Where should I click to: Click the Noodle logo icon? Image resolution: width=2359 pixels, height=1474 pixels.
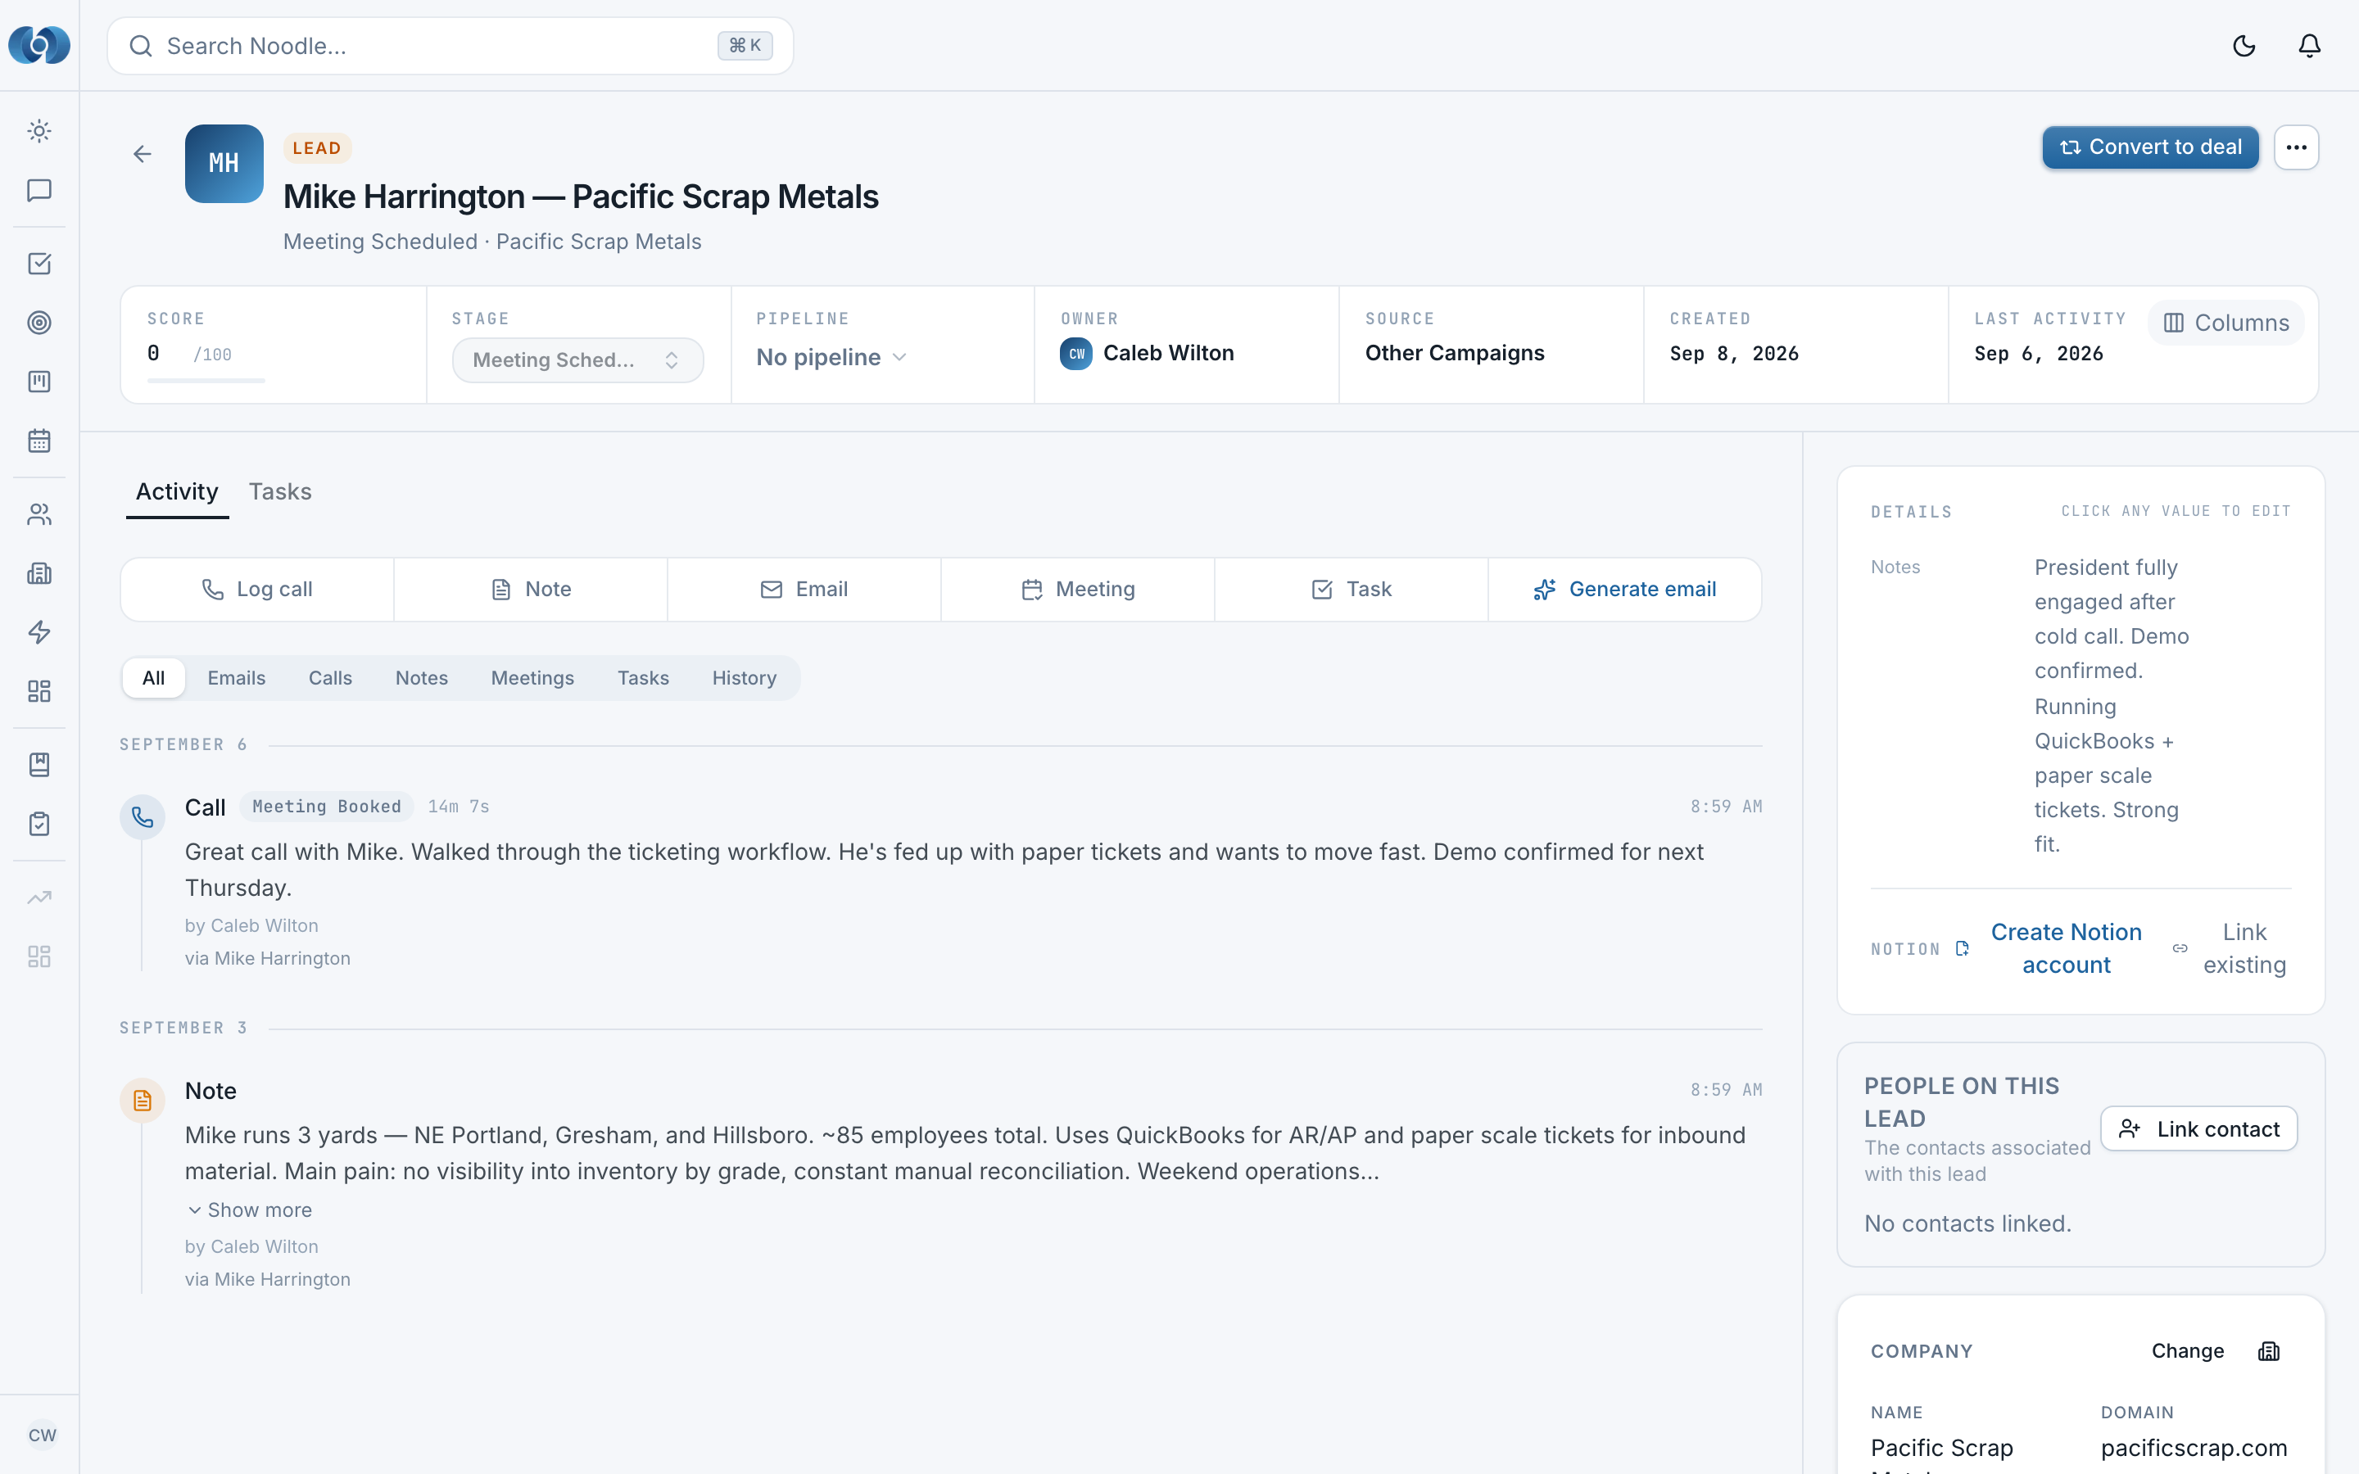click(39, 45)
